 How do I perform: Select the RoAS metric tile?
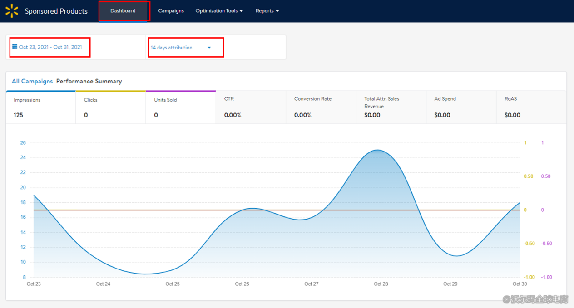pos(531,108)
